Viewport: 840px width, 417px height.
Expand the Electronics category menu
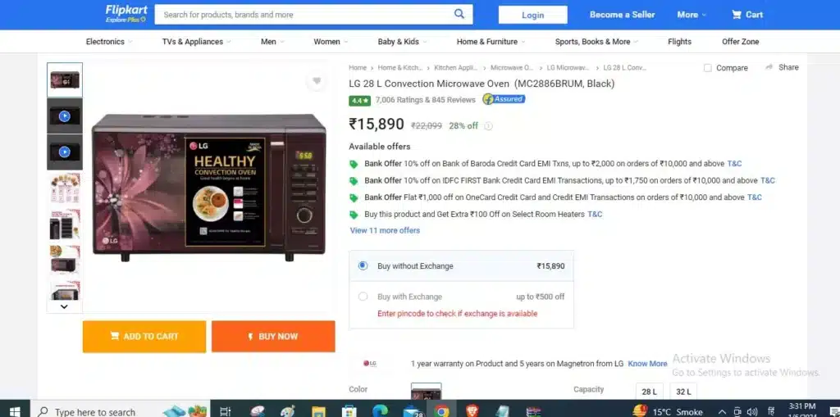coord(109,41)
